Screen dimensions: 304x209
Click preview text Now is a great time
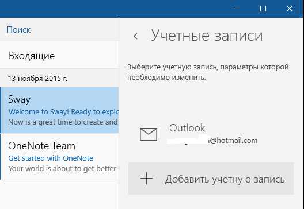63,122
